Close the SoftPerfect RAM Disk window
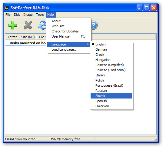Image resolution: width=163 pixels, height=147 pixels. click(154, 8)
